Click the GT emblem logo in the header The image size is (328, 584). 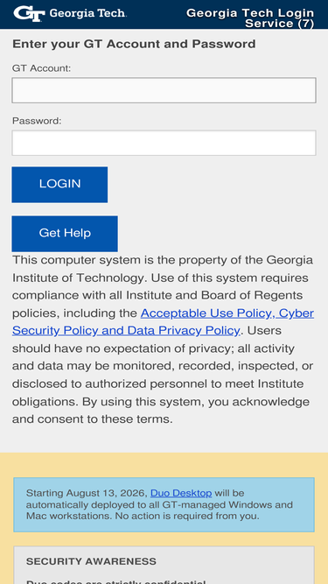[29, 14]
